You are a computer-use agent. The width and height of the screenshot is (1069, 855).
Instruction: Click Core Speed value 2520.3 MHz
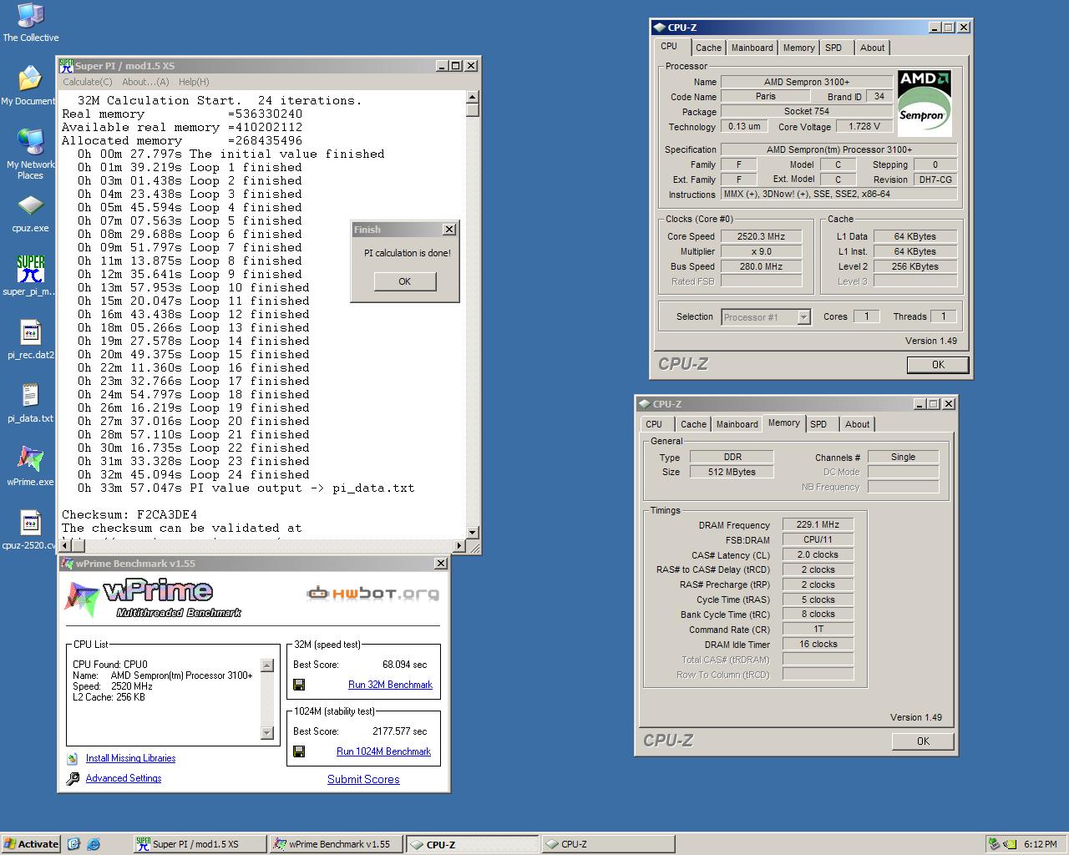click(761, 236)
